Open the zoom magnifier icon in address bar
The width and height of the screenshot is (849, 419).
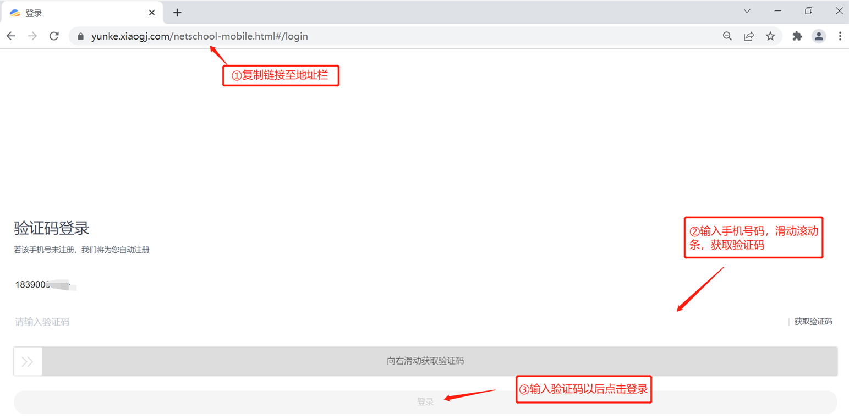(x=727, y=36)
